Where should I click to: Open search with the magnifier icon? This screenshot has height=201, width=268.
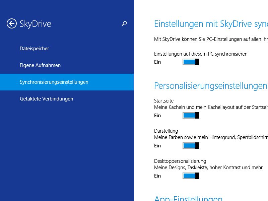click(124, 23)
